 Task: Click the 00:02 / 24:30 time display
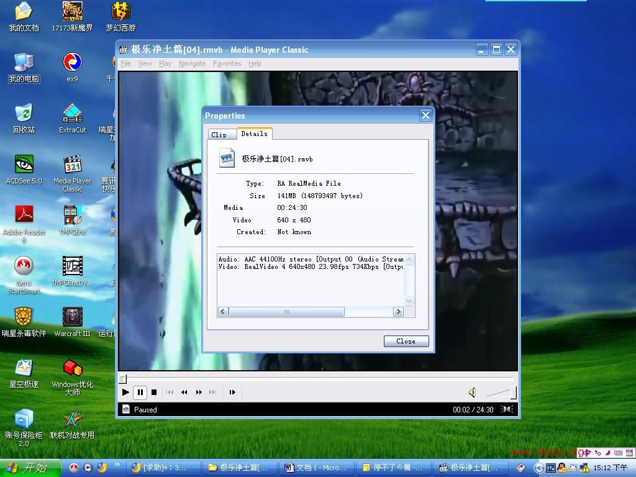(x=473, y=410)
